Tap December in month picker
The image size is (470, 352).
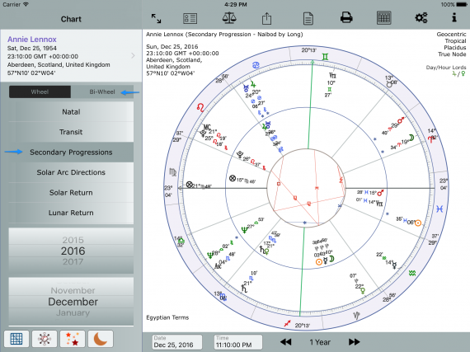(x=73, y=302)
